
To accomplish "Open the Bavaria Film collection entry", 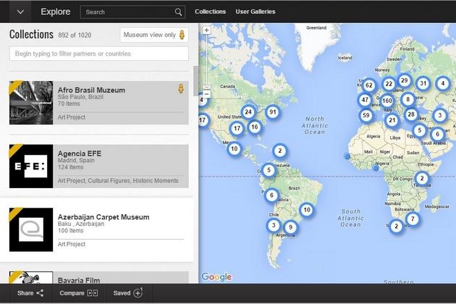I will 99,277.
